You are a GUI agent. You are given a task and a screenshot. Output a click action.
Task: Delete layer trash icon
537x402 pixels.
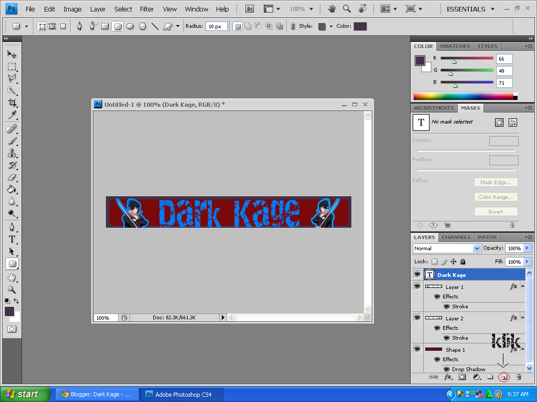(x=519, y=377)
